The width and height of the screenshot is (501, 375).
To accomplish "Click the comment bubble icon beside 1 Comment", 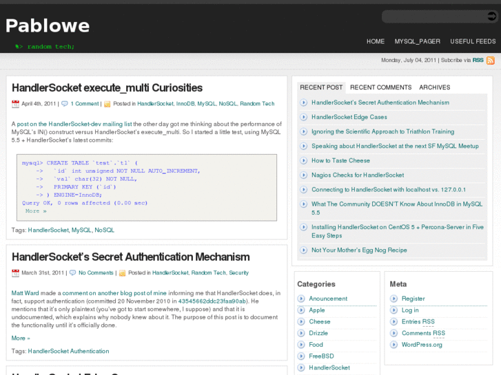I will [65, 104].
